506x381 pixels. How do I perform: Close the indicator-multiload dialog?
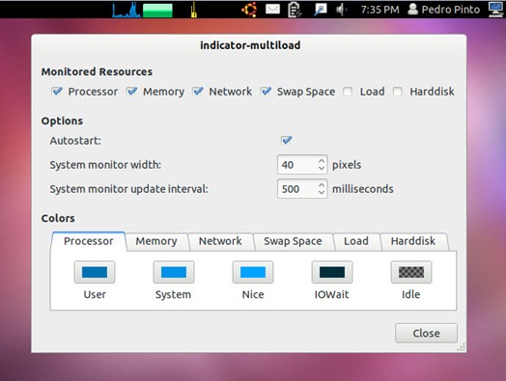tap(426, 334)
